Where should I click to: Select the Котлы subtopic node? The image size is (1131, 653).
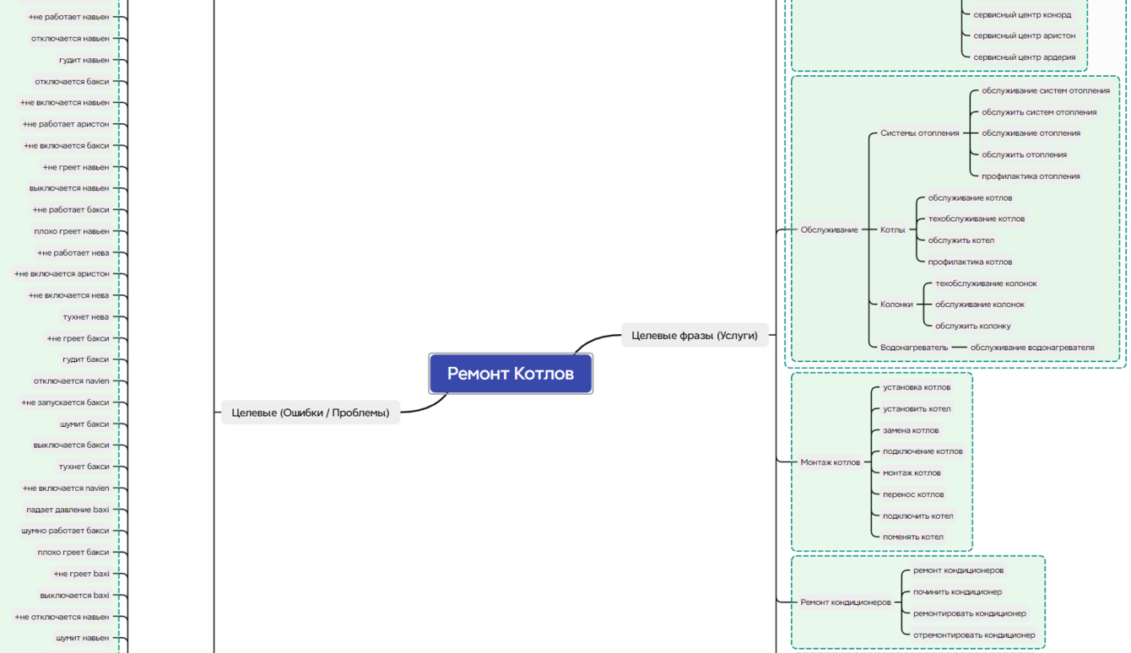tap(892, 229)
